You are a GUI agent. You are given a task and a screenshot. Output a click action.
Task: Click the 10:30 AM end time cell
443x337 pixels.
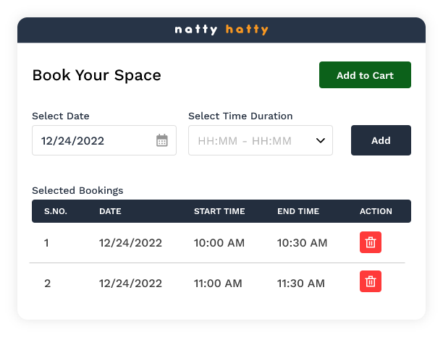coord(302,243)
